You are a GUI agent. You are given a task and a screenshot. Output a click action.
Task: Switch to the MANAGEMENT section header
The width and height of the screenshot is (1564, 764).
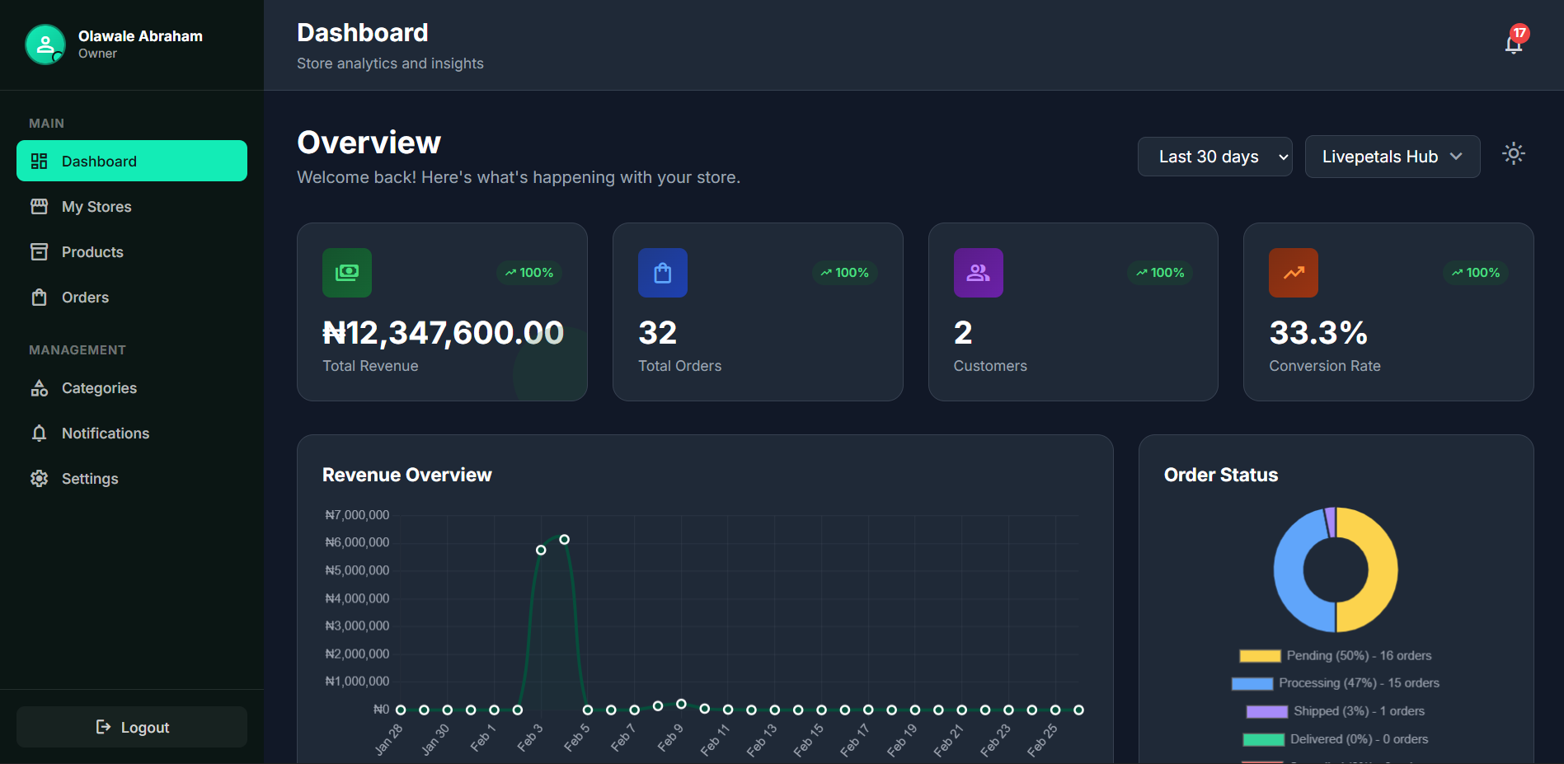77,349
